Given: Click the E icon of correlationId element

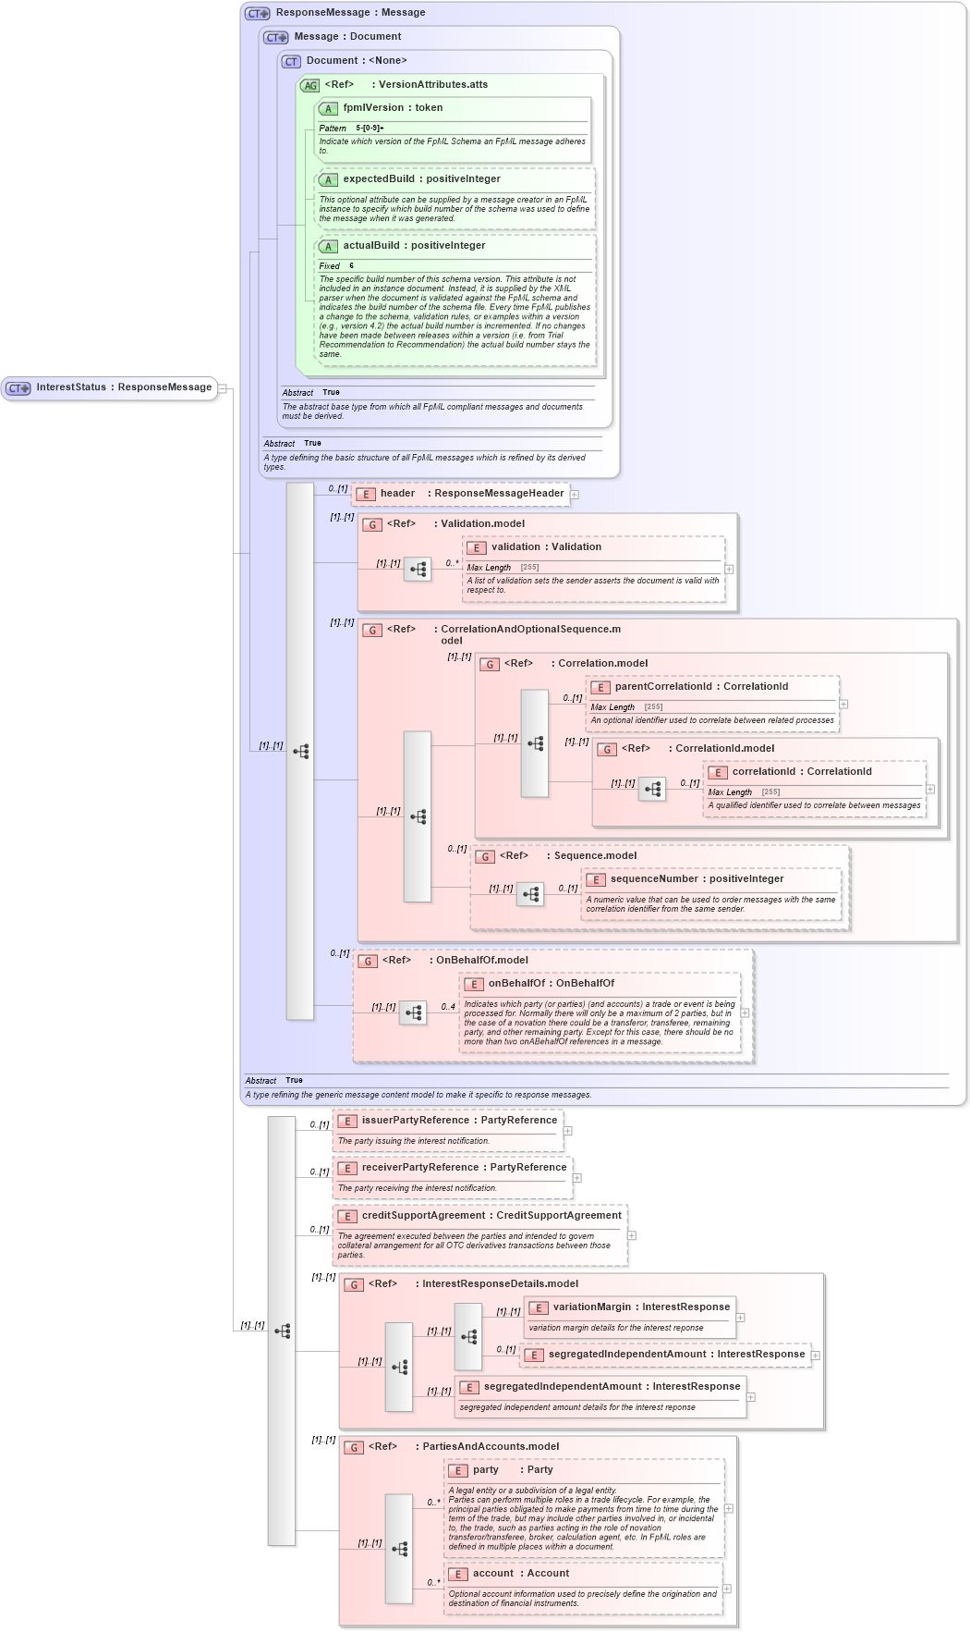Looking at the screenshot, I should pos(718,773).
